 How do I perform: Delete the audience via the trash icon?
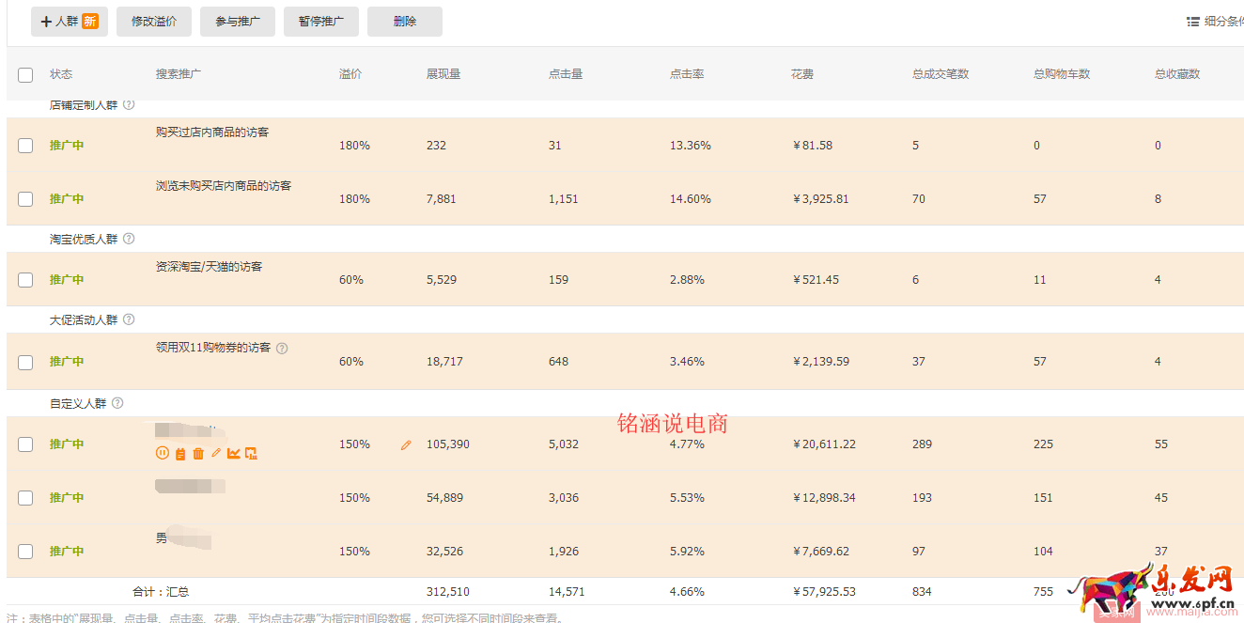[197, 454]
